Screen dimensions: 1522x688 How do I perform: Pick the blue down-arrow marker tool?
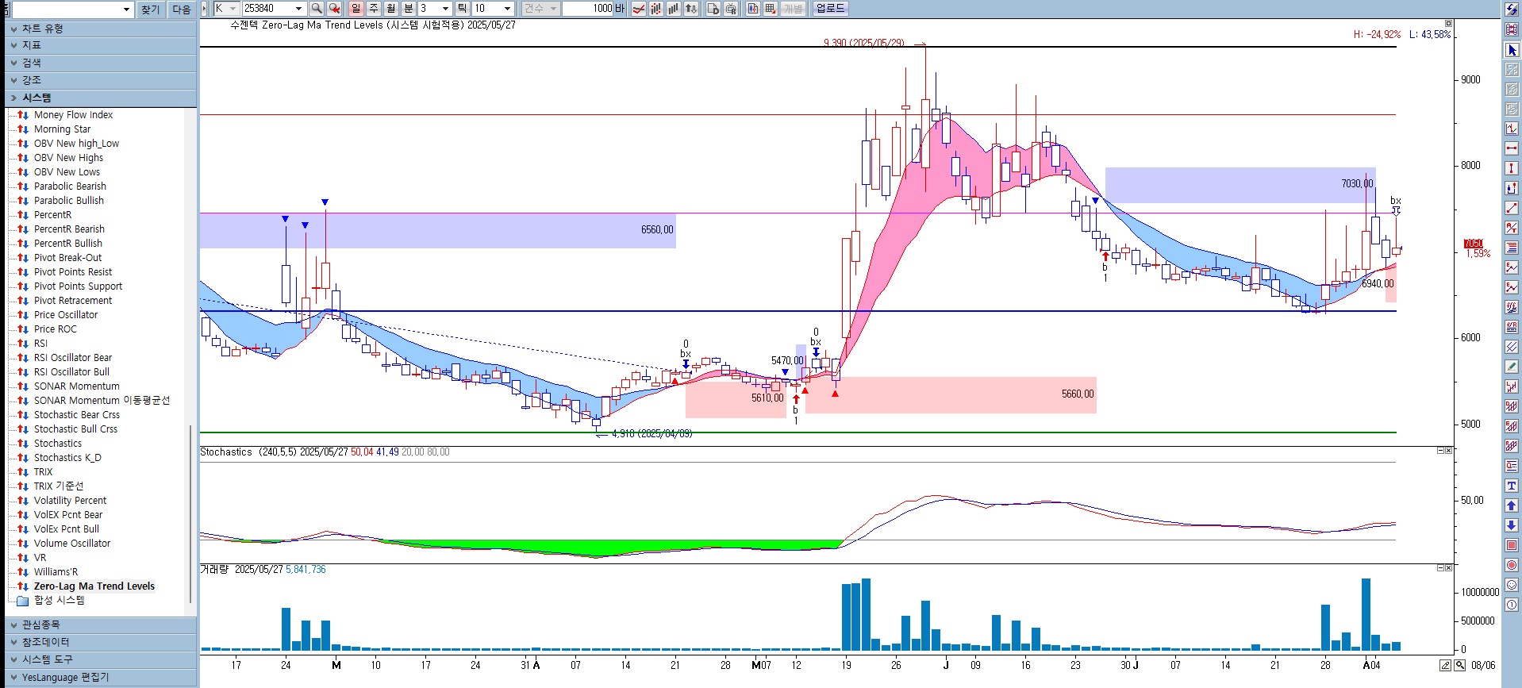pos(1512,525)
